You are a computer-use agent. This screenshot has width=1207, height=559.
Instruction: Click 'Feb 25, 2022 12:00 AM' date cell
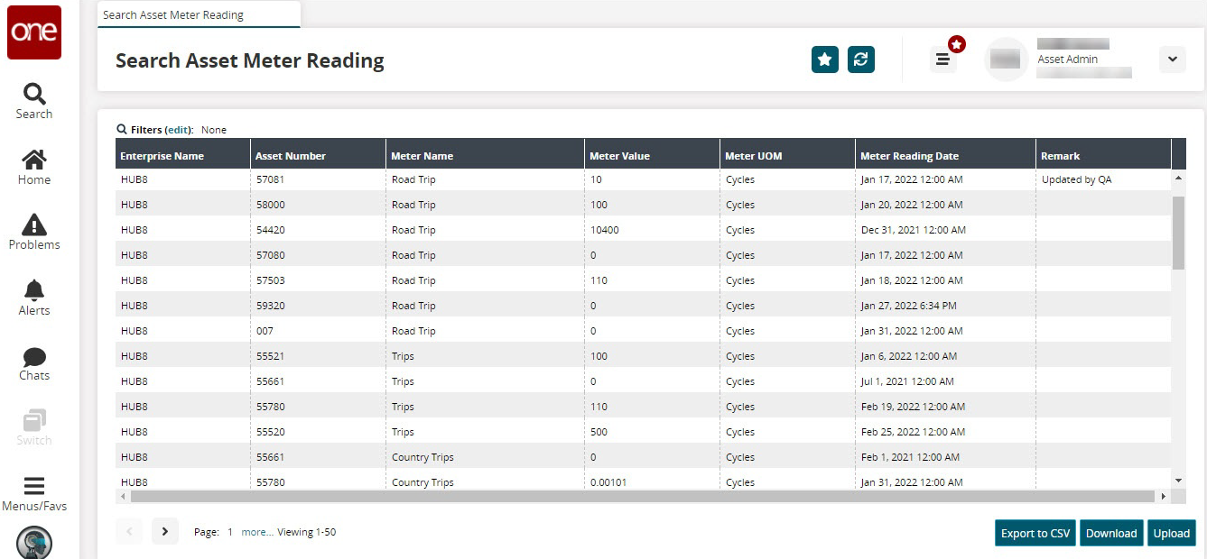[945, 432]
